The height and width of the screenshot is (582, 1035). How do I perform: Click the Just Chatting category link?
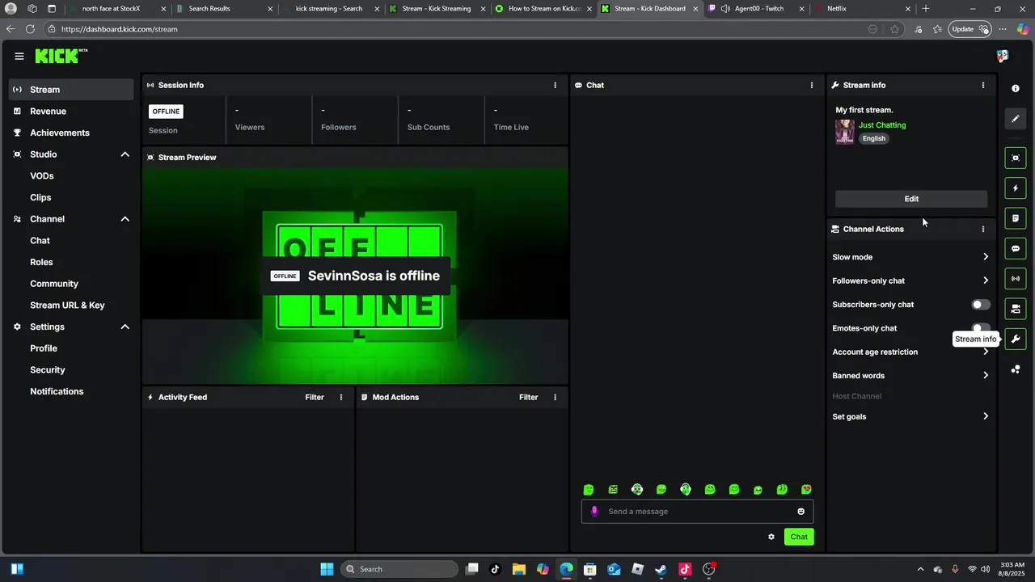(x=882, y=125)
